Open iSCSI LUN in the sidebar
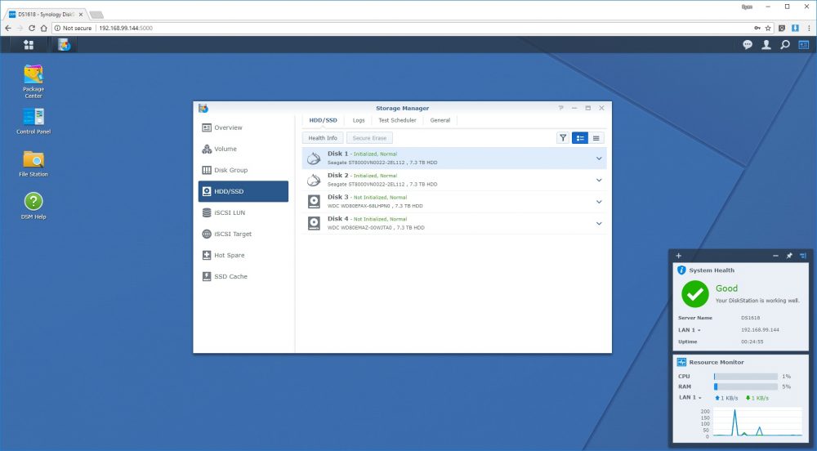The height and width of the screenshot is (451, 817). pos(243,212)
